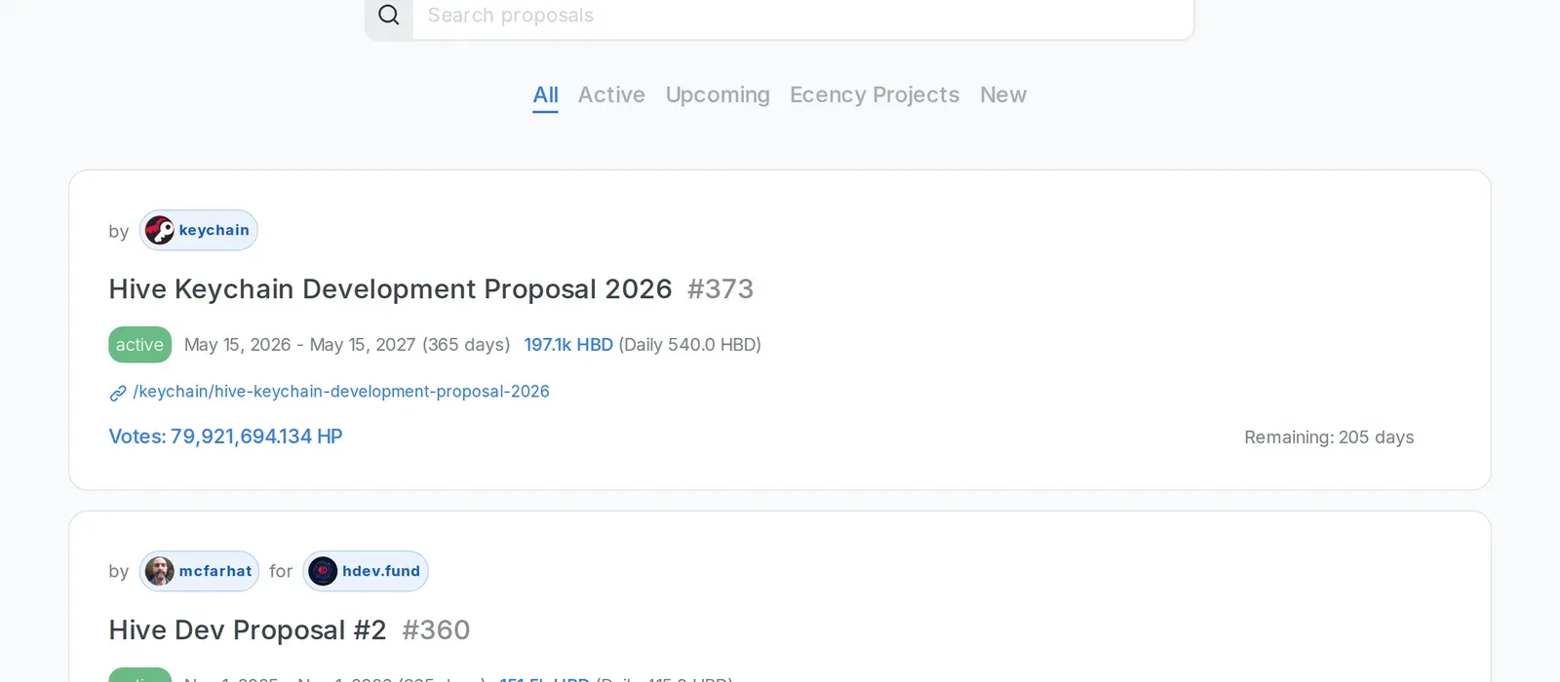Click Remaining: 205 days text
Viewport: 1560px width, 682px height.
[1329, 437]
